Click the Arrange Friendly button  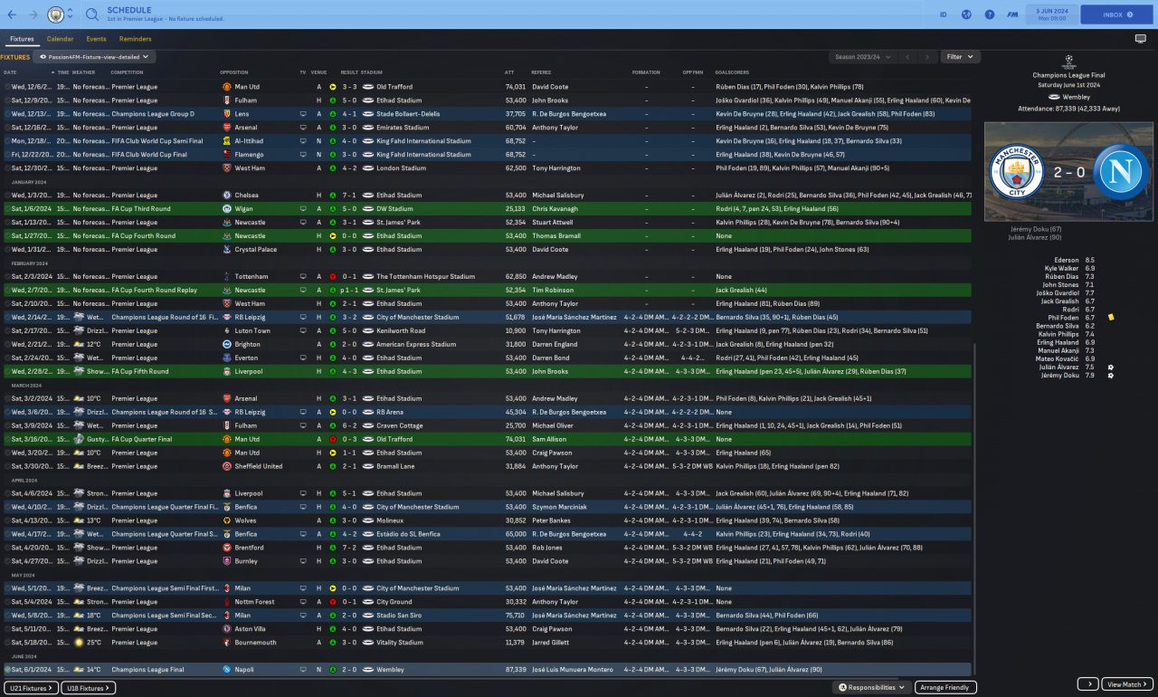(x=946, y=688)
